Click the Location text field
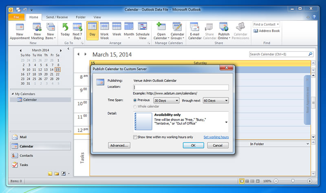This screenshot has height=193, width=326. click(x=181, y=87)
